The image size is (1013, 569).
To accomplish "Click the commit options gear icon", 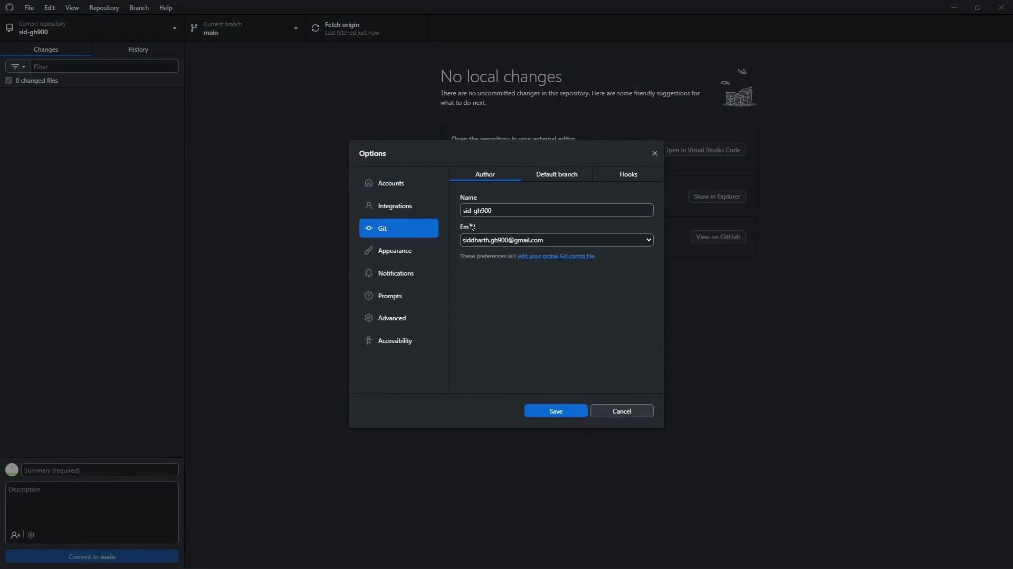I will click(31, 535).
